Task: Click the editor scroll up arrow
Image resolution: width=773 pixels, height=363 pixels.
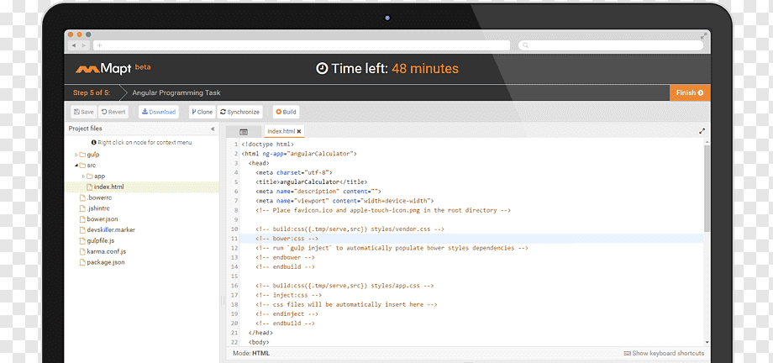Action: (x=707, y=141)
